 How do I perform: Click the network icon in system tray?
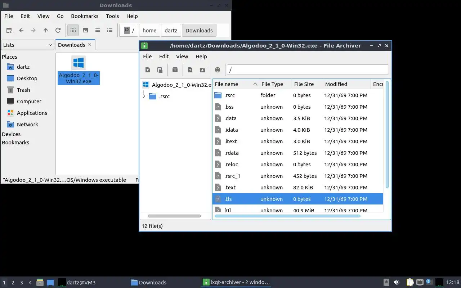click(x=420, y=282)
